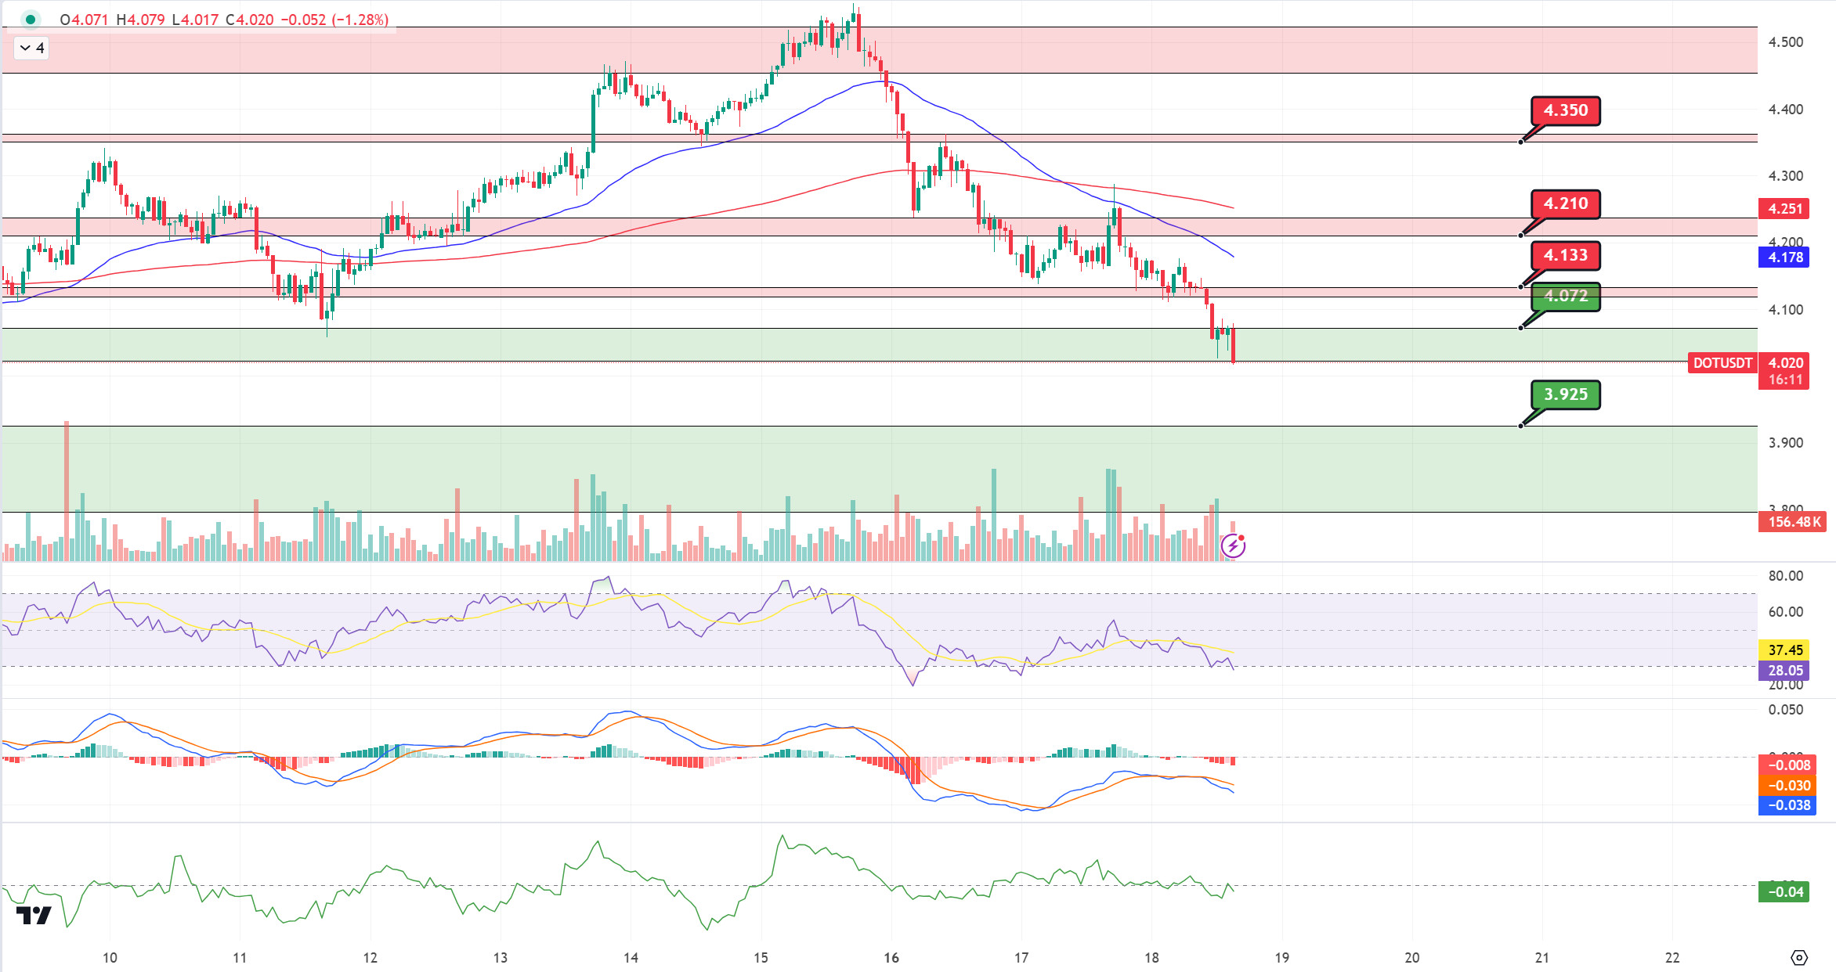
Task: Click the 4.300 price scale tick
Action: click(1785, 176)
